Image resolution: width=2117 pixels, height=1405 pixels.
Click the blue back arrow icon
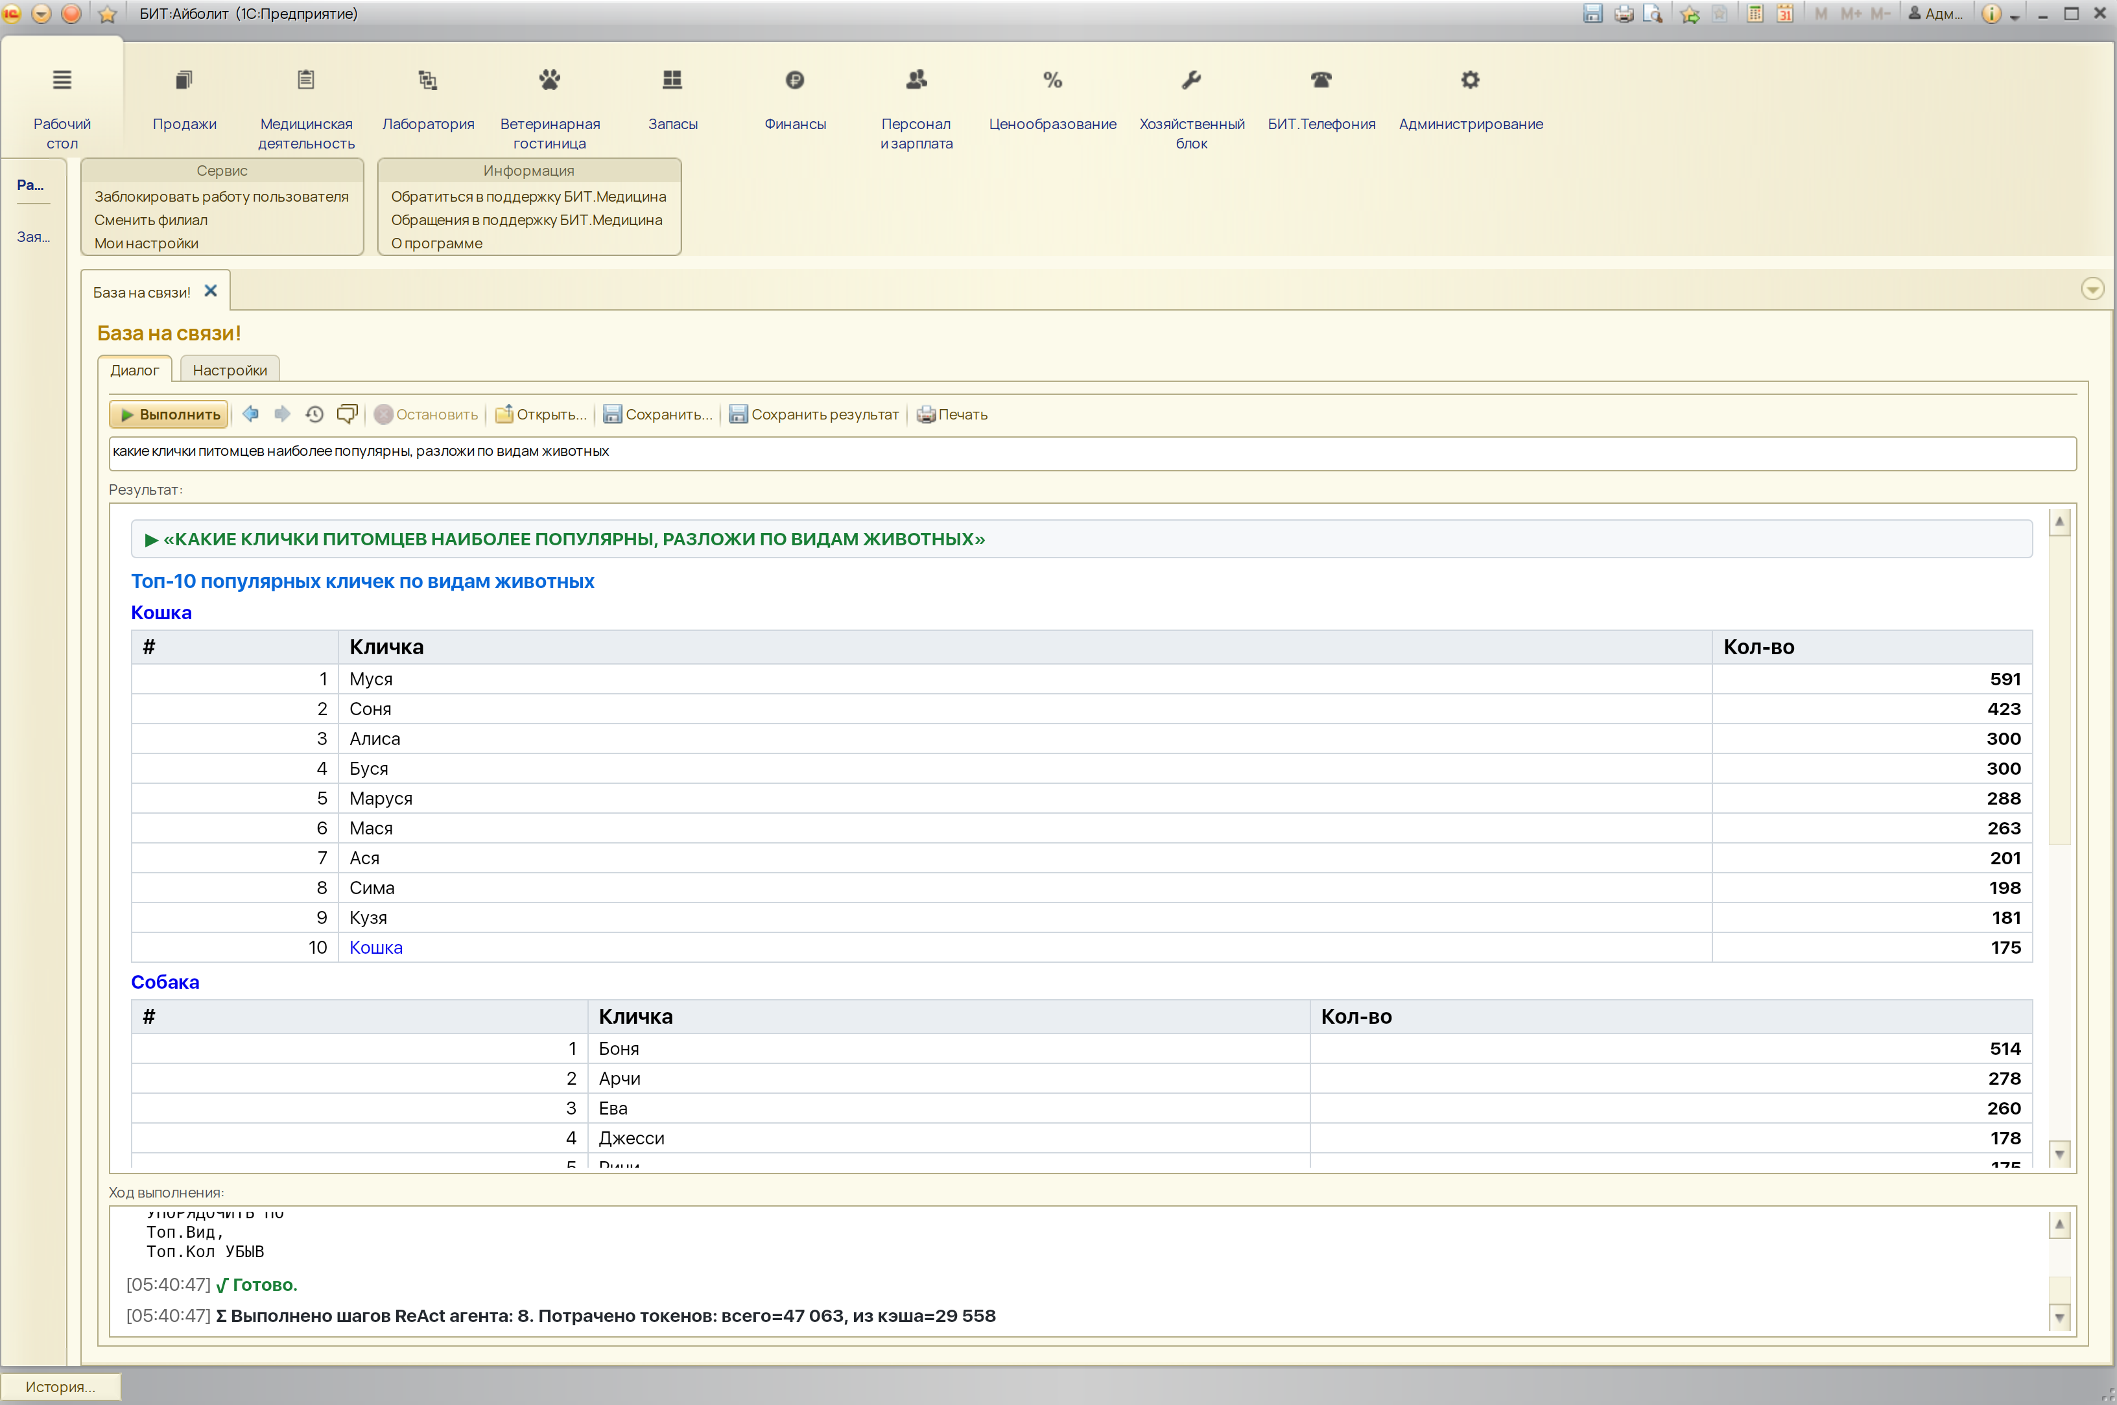click(251, 414)
